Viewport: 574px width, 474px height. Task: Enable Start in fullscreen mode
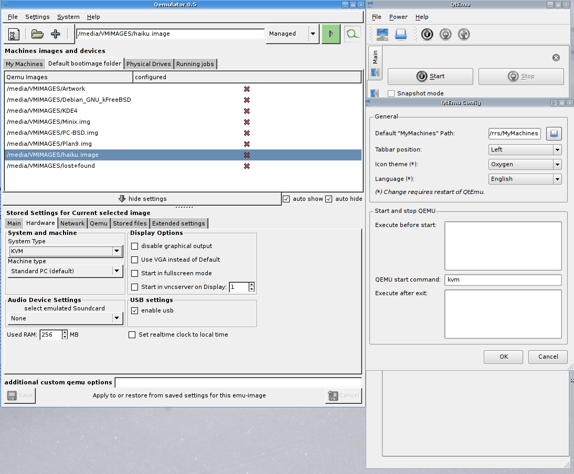pos(135,273)
